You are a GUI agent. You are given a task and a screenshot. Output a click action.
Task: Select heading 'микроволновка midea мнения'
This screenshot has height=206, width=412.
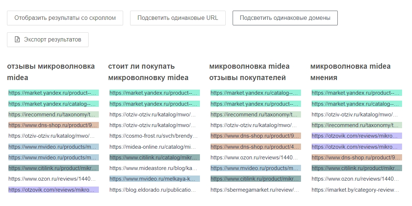click(350, 72)
